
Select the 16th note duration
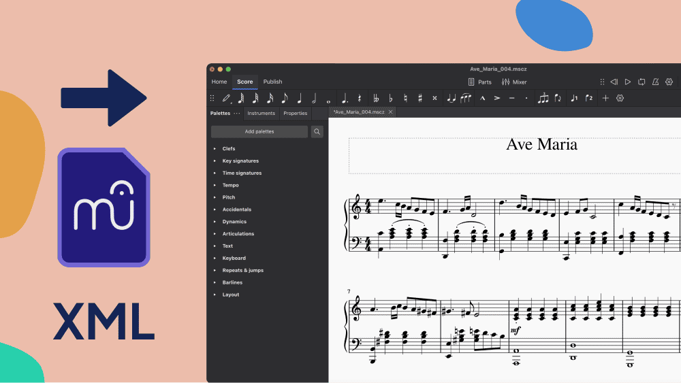coord(270,99)
